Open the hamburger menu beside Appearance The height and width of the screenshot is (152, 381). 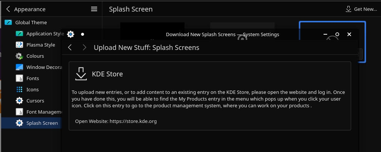click(94, 9)
